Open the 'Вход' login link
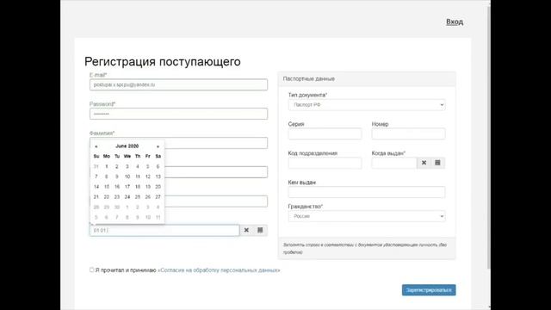 (455, 22)
